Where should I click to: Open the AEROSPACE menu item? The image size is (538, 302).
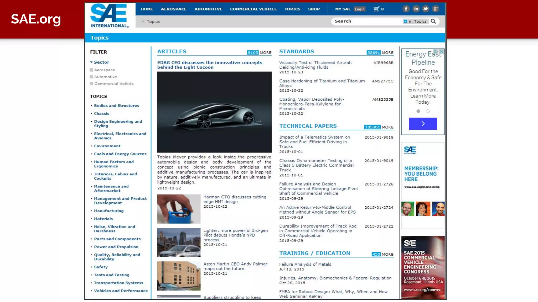click(x=174, y=9)
